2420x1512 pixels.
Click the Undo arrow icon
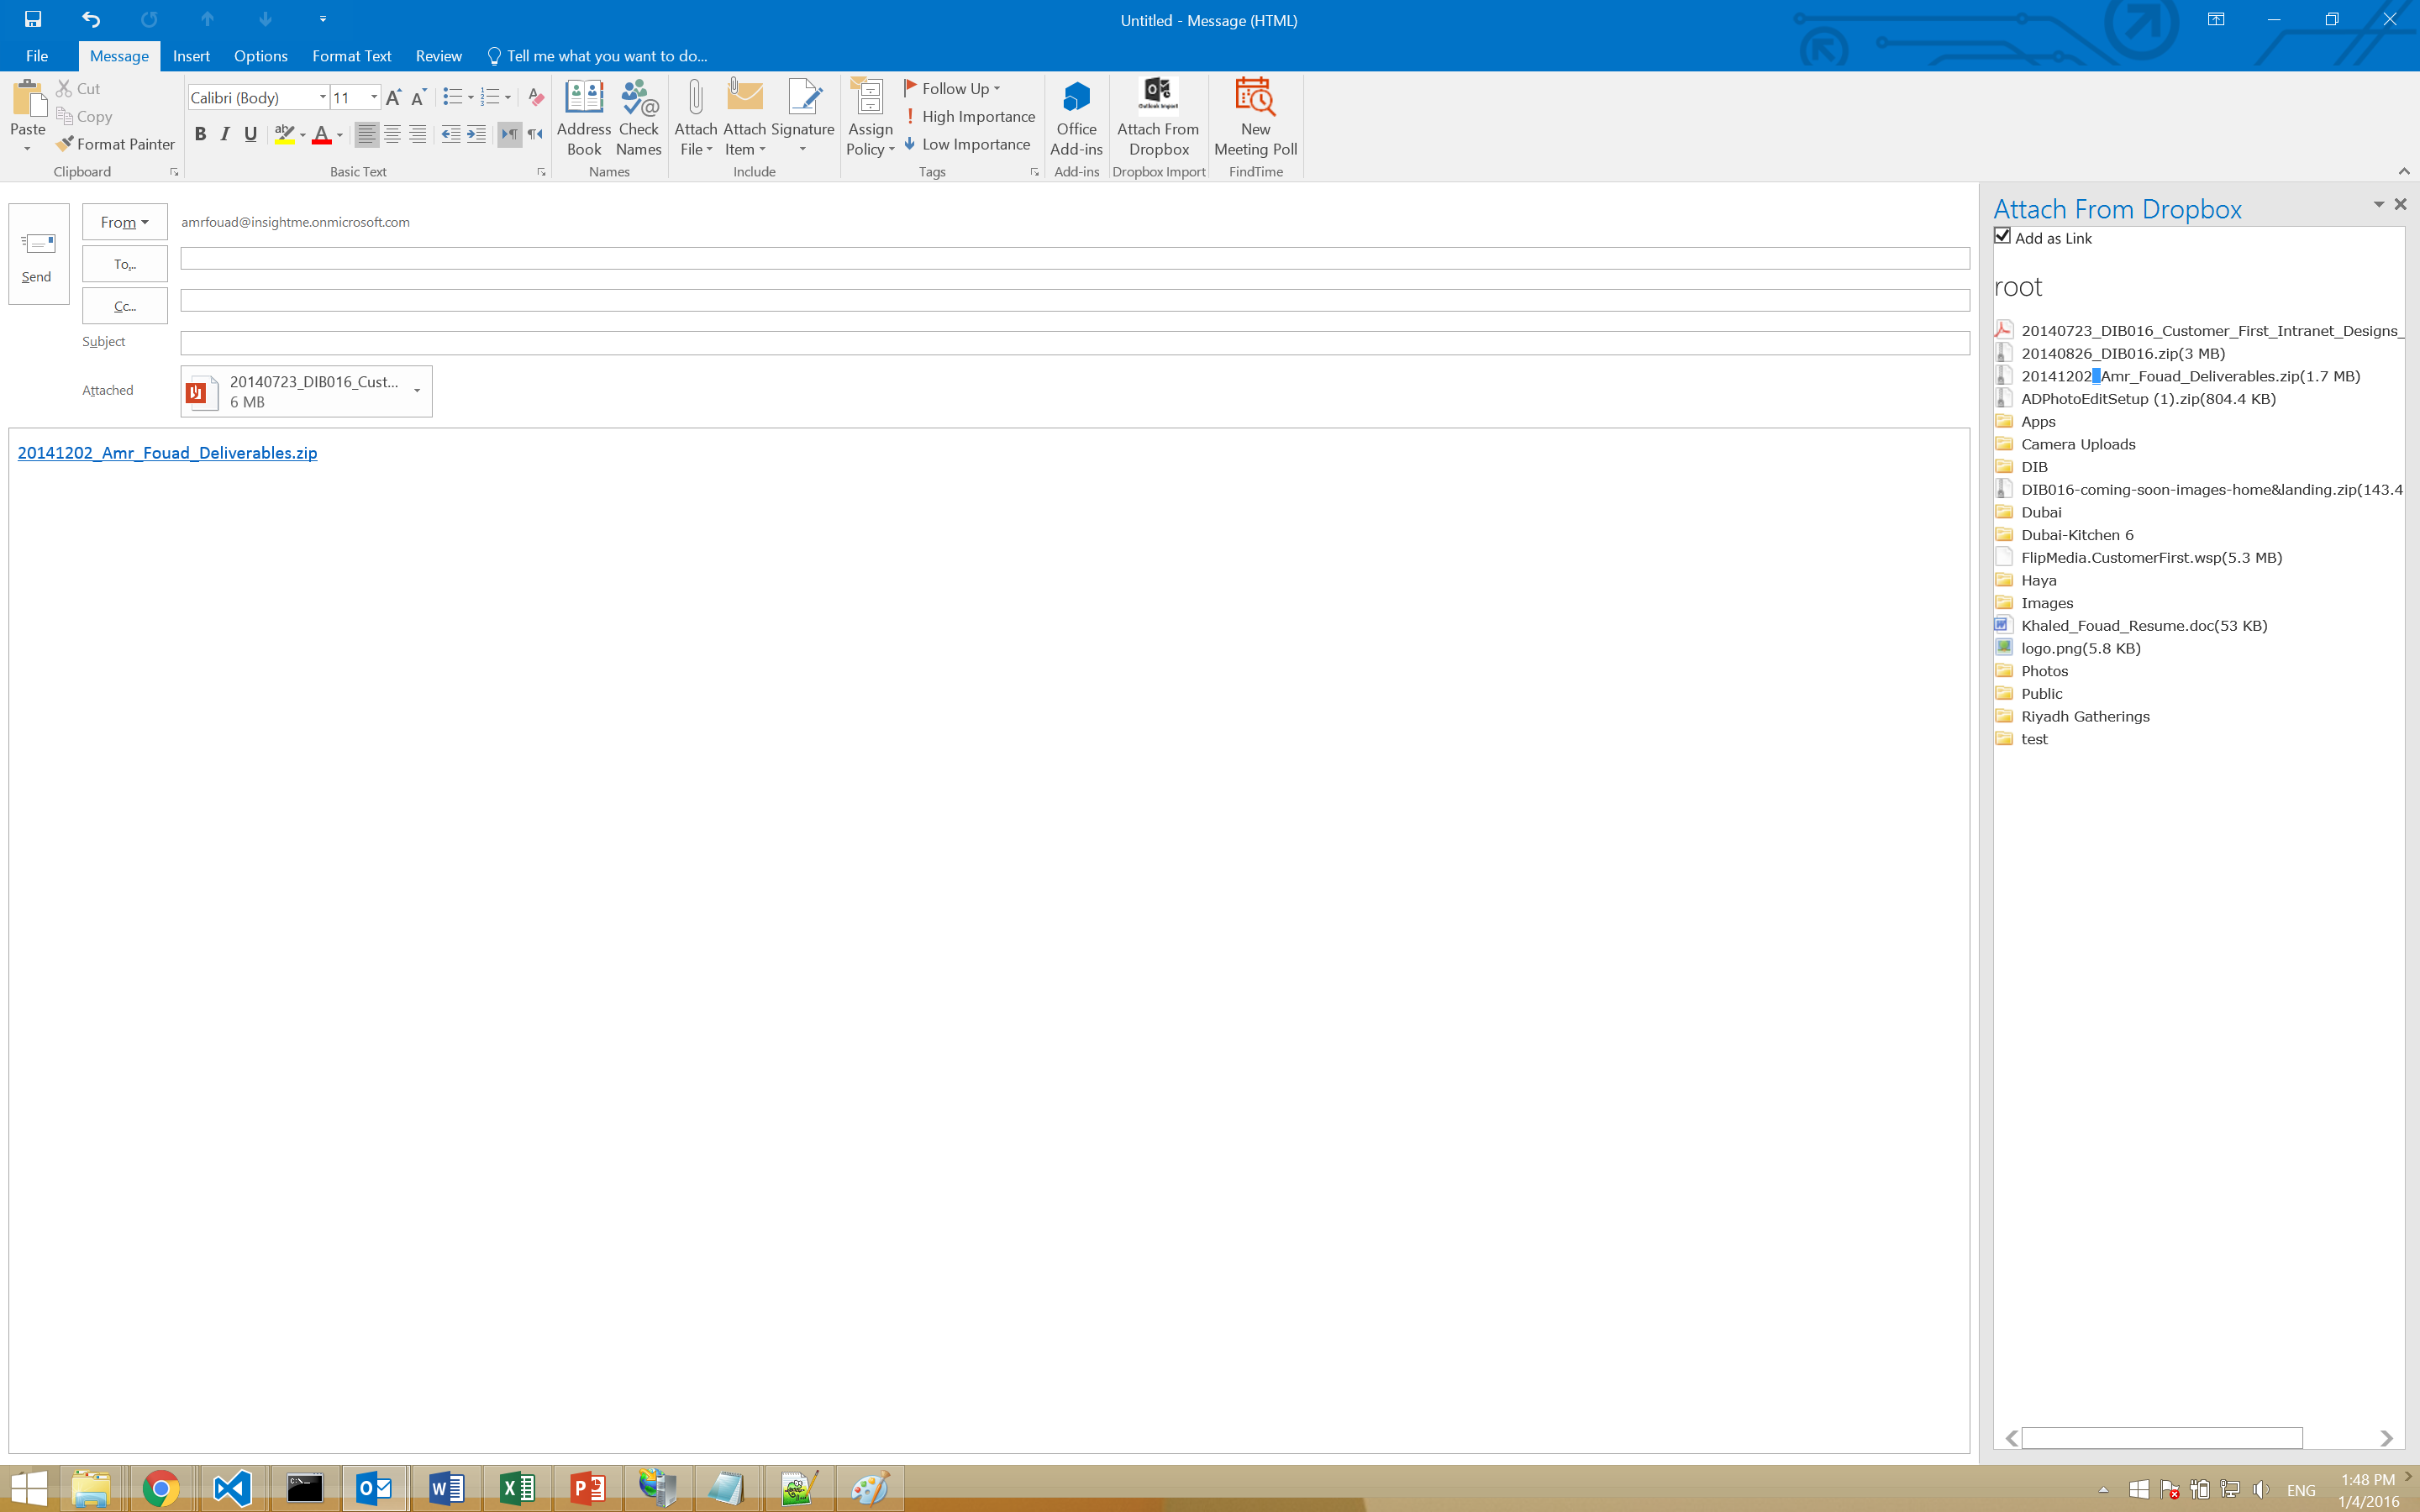click(x=91, y=19)
